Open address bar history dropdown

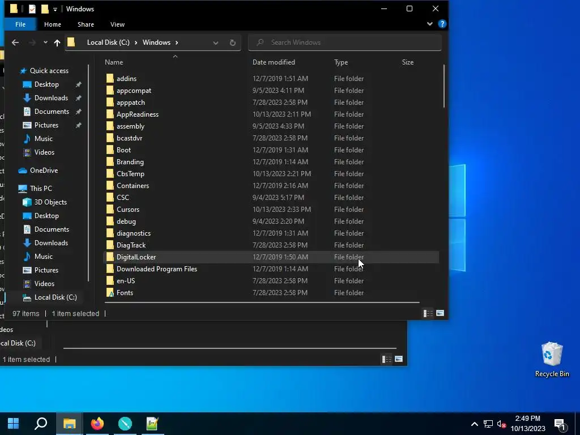215,42
